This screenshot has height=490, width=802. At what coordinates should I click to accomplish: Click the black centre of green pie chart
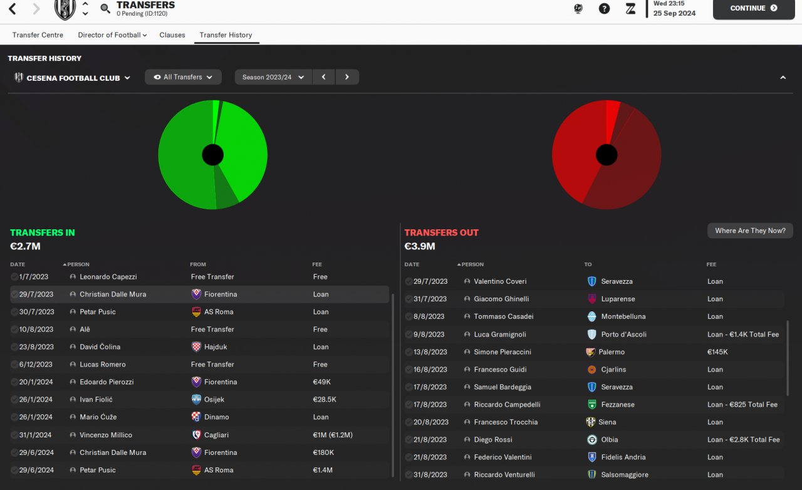(x=213, y=155)
